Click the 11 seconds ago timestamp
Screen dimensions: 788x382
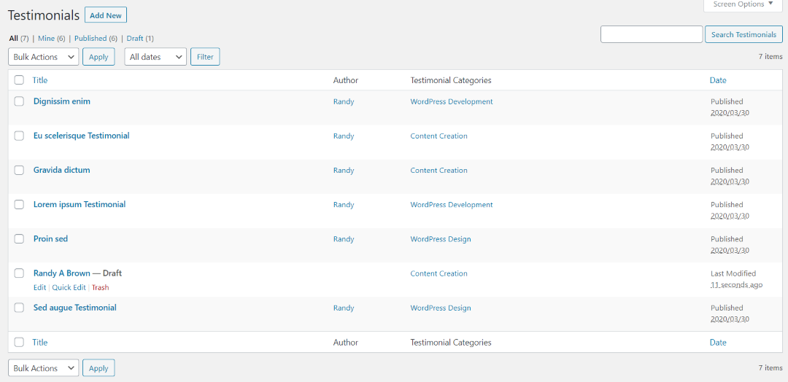(x=737, y=284)
